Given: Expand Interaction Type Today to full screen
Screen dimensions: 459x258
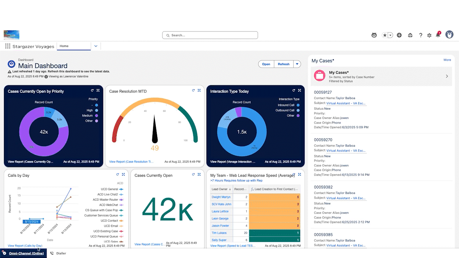Looking at the screenshot, I should (299, 91).
